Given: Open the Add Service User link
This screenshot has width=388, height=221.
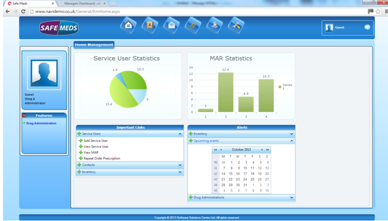Looking at the screenshot, I should [96, 141].
